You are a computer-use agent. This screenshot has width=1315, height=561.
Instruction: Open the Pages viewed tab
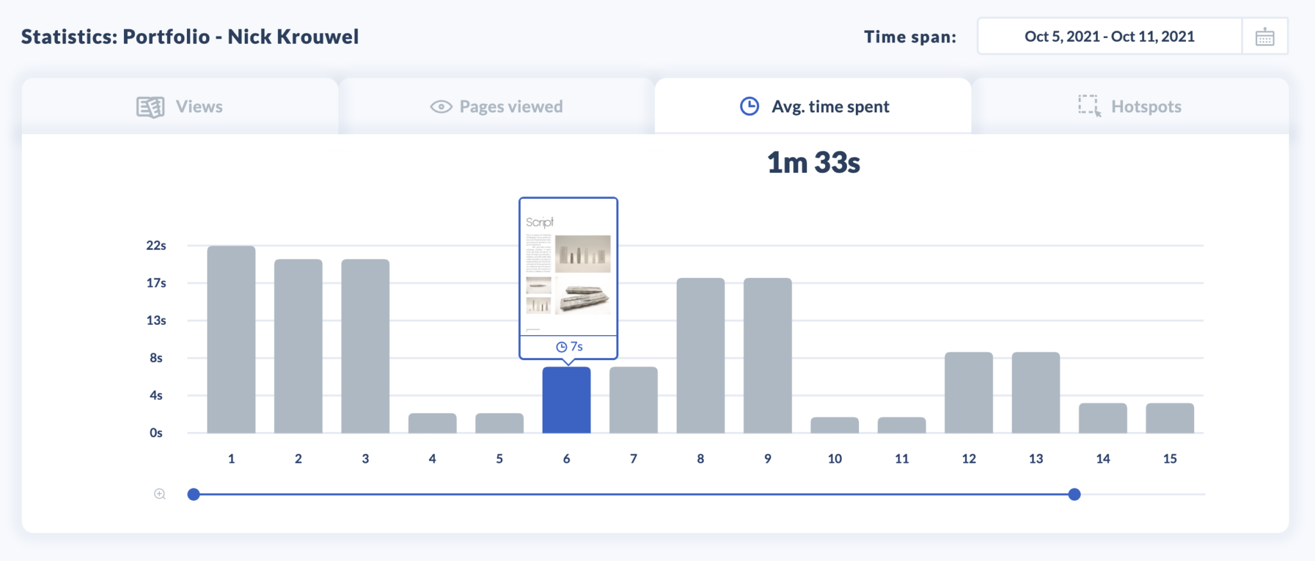coord(496,107)
